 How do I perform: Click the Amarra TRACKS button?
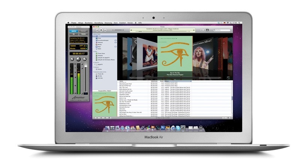[83, 34]
